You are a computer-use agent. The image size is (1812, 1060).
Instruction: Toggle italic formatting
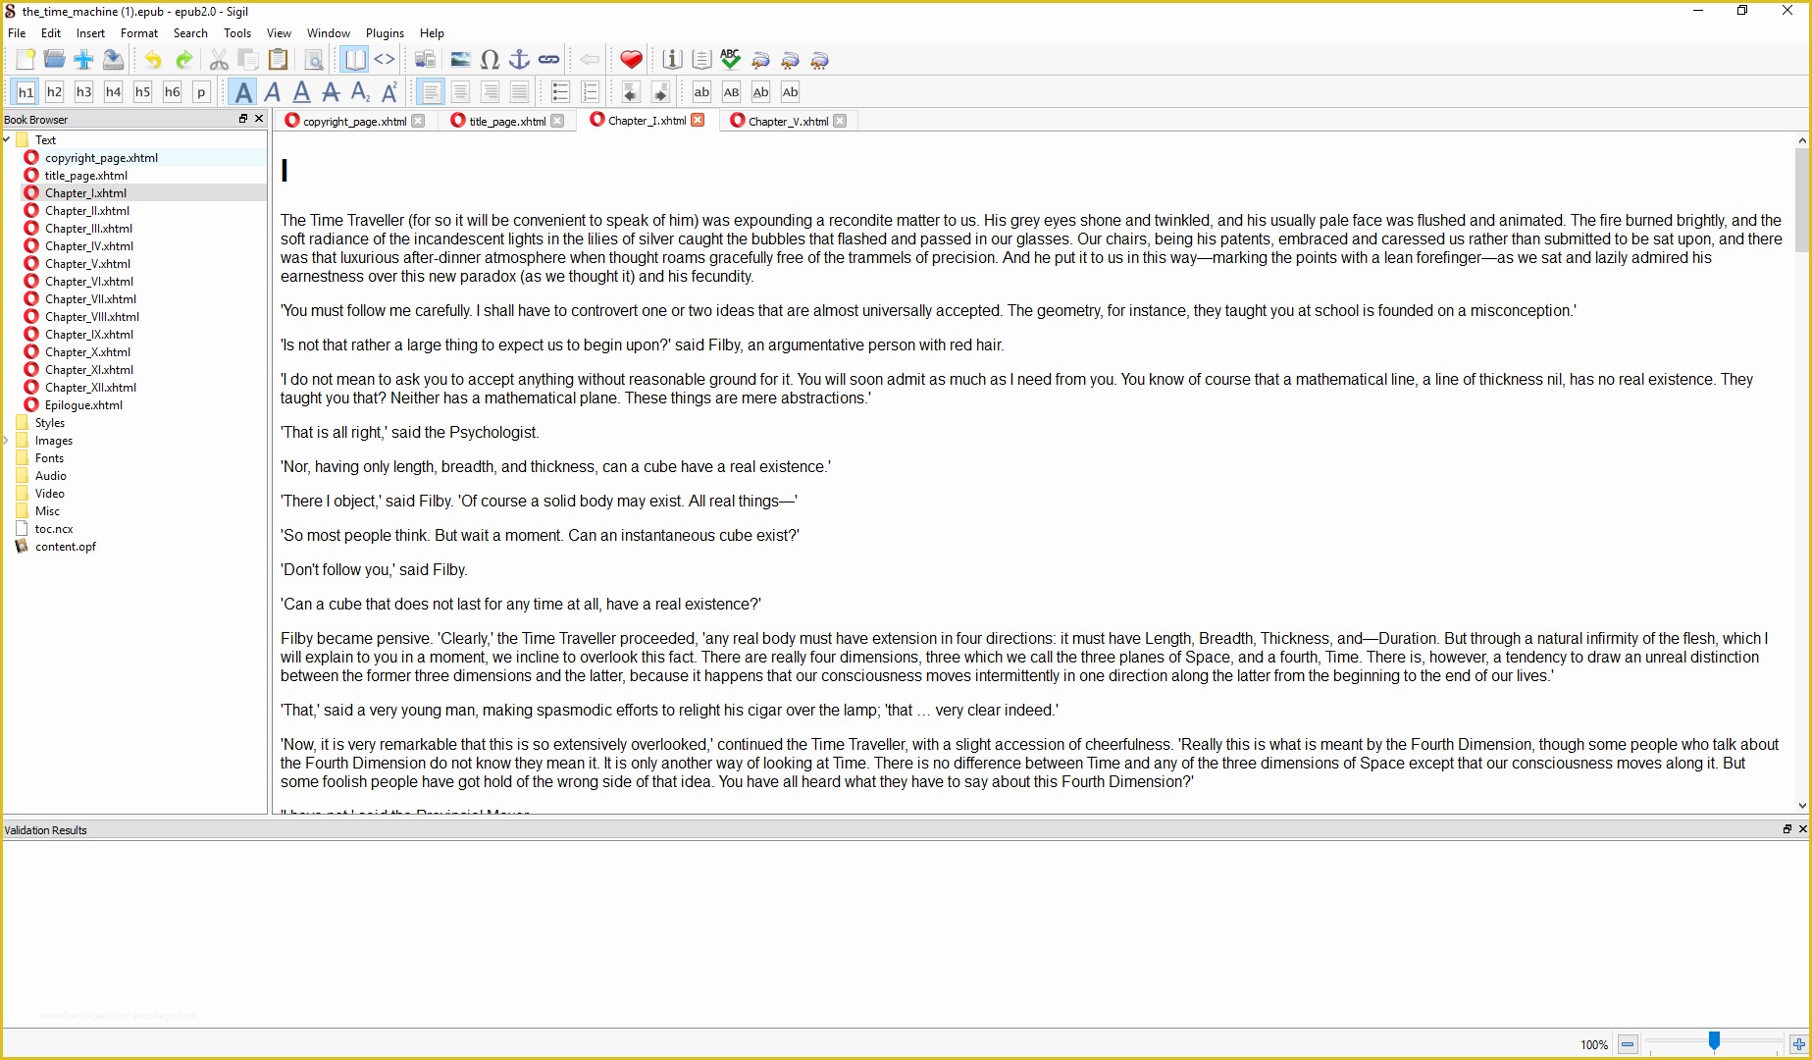[x=273, y=92]
